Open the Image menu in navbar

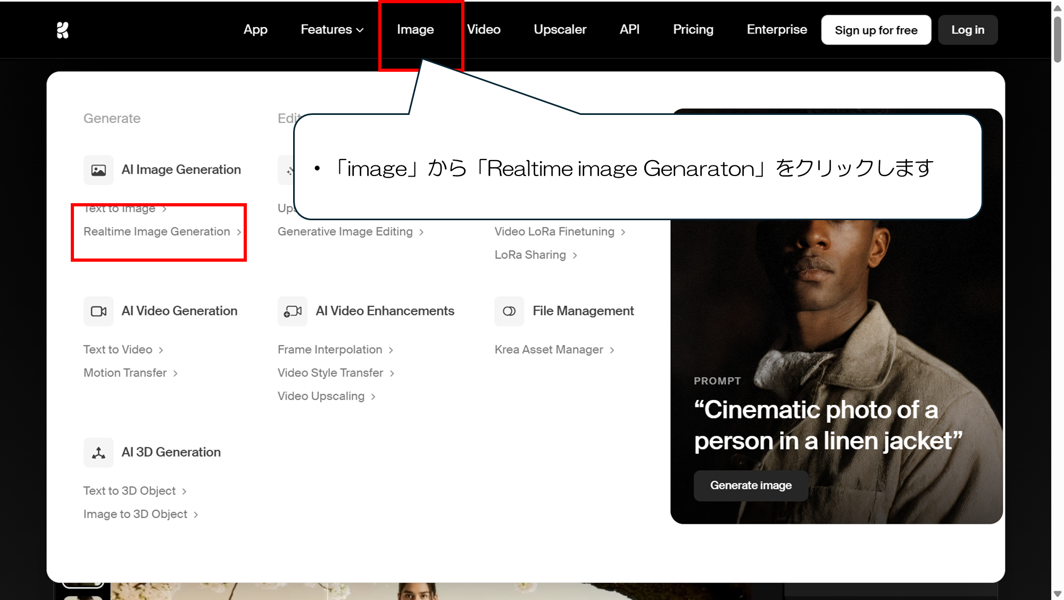tap(415, 30)
